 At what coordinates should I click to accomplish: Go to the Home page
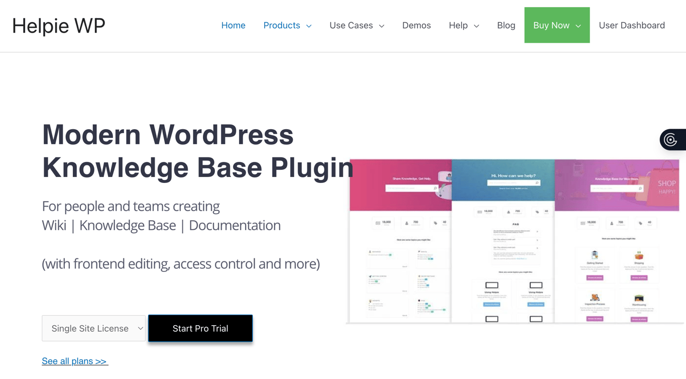[234, 25]
